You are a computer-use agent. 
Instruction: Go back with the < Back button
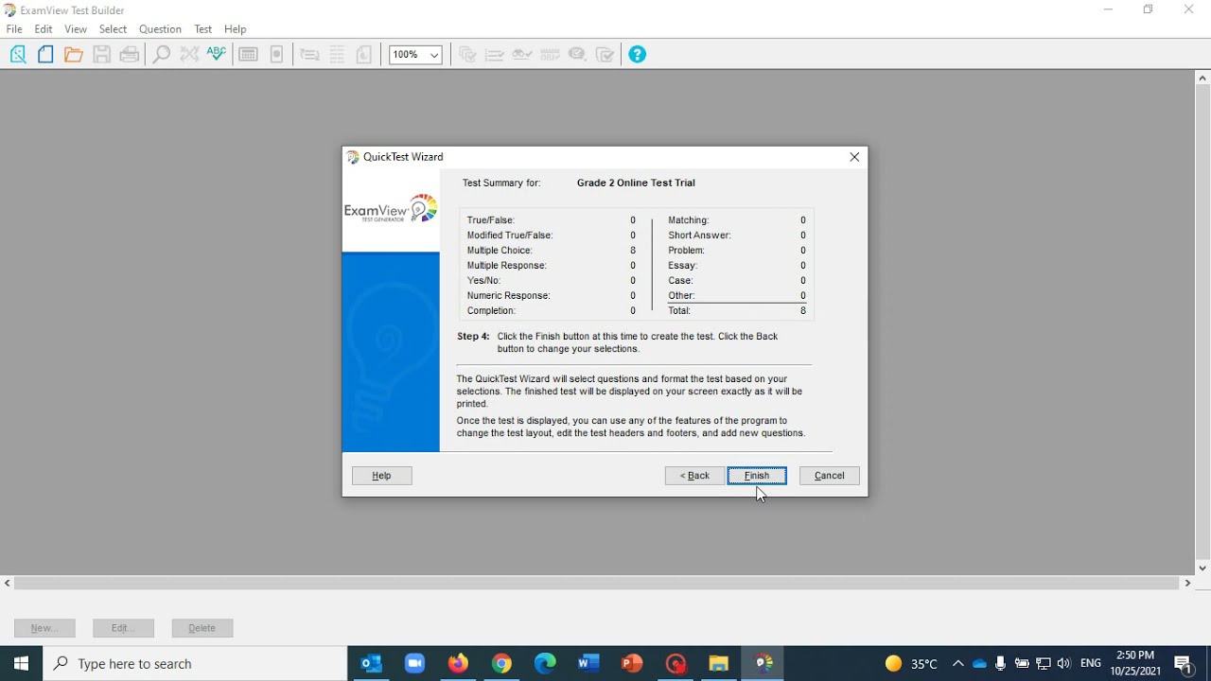tap(694, 476)
